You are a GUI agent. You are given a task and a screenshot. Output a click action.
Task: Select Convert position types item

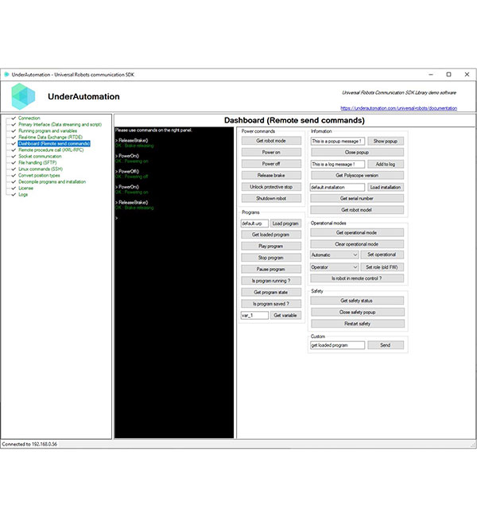click(39, 176)
